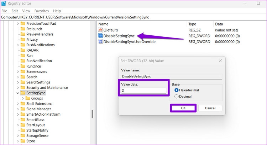267x145 pixels.
Task: Click the PrecisionTouchPad folder icon
Action: click(x=23, y=23)
